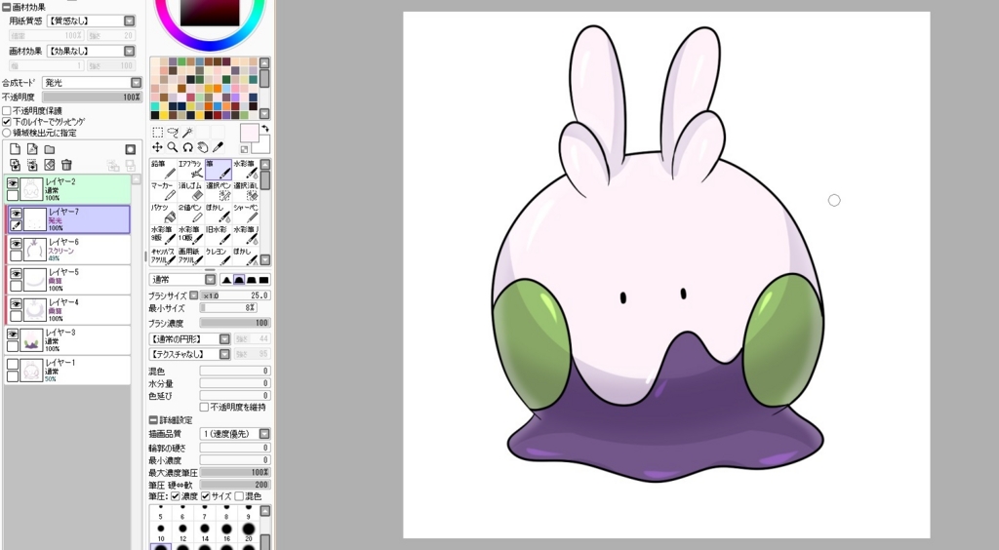
Task: Select the rectangular selection tool
Action: [x=157, y=132]
